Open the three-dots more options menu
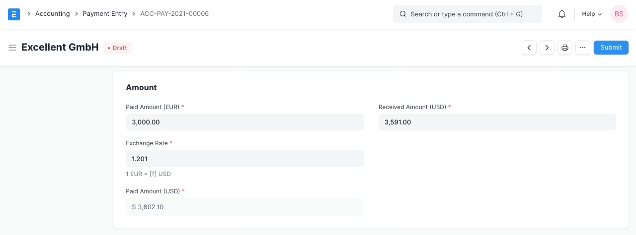 pyautogui.click(x=583, y=48)
